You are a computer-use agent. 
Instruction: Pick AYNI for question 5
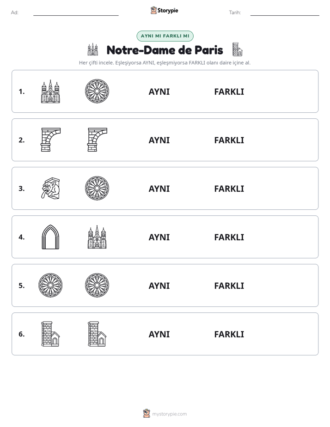pyautogui.click(x=159, y=286)
